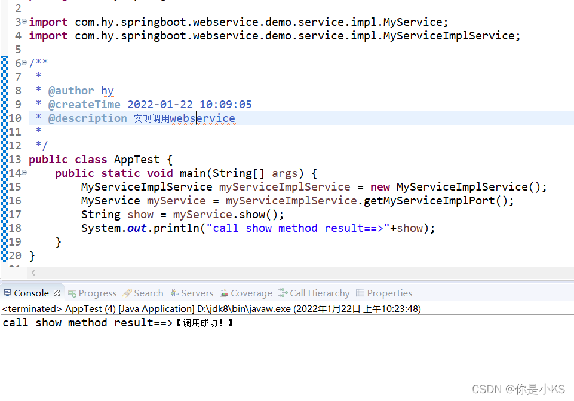Click the horizontal scrollbar left arrow
The height and width of the screenshot is (401, 574).
pos(33,273)
